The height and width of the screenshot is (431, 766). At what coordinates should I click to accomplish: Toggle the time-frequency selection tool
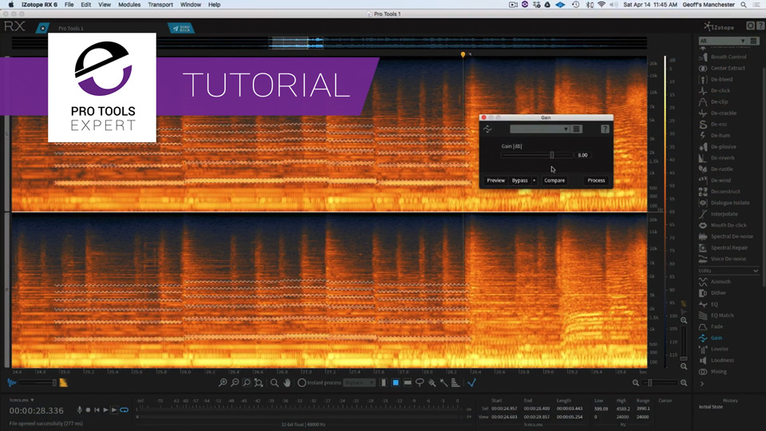tap(396, 383)
